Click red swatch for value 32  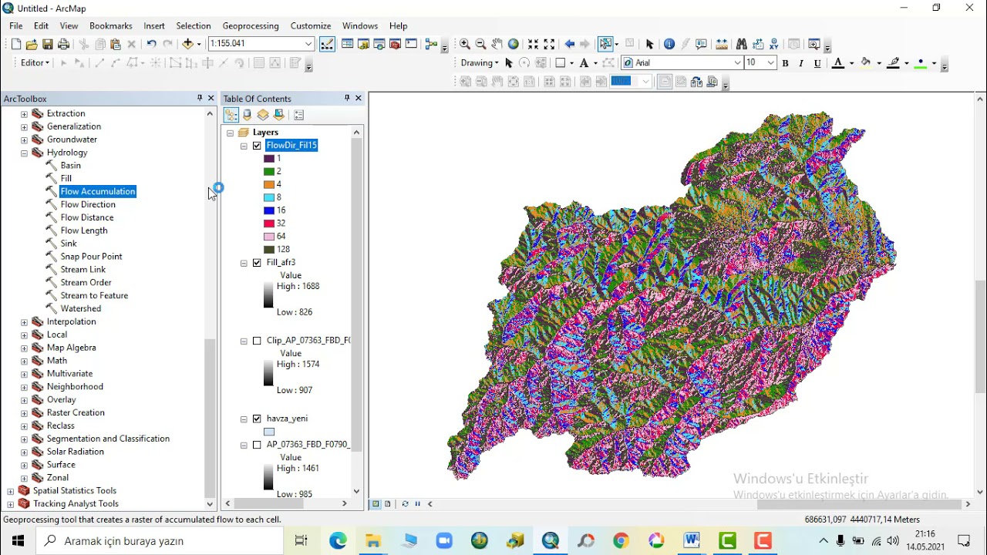pyautogui.click(x=269, y=224)
